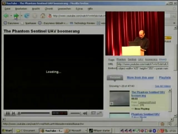Viewport: 178px width, 134px height.
Task: Open the Playlists tab
Action: [x=165, y=78]
